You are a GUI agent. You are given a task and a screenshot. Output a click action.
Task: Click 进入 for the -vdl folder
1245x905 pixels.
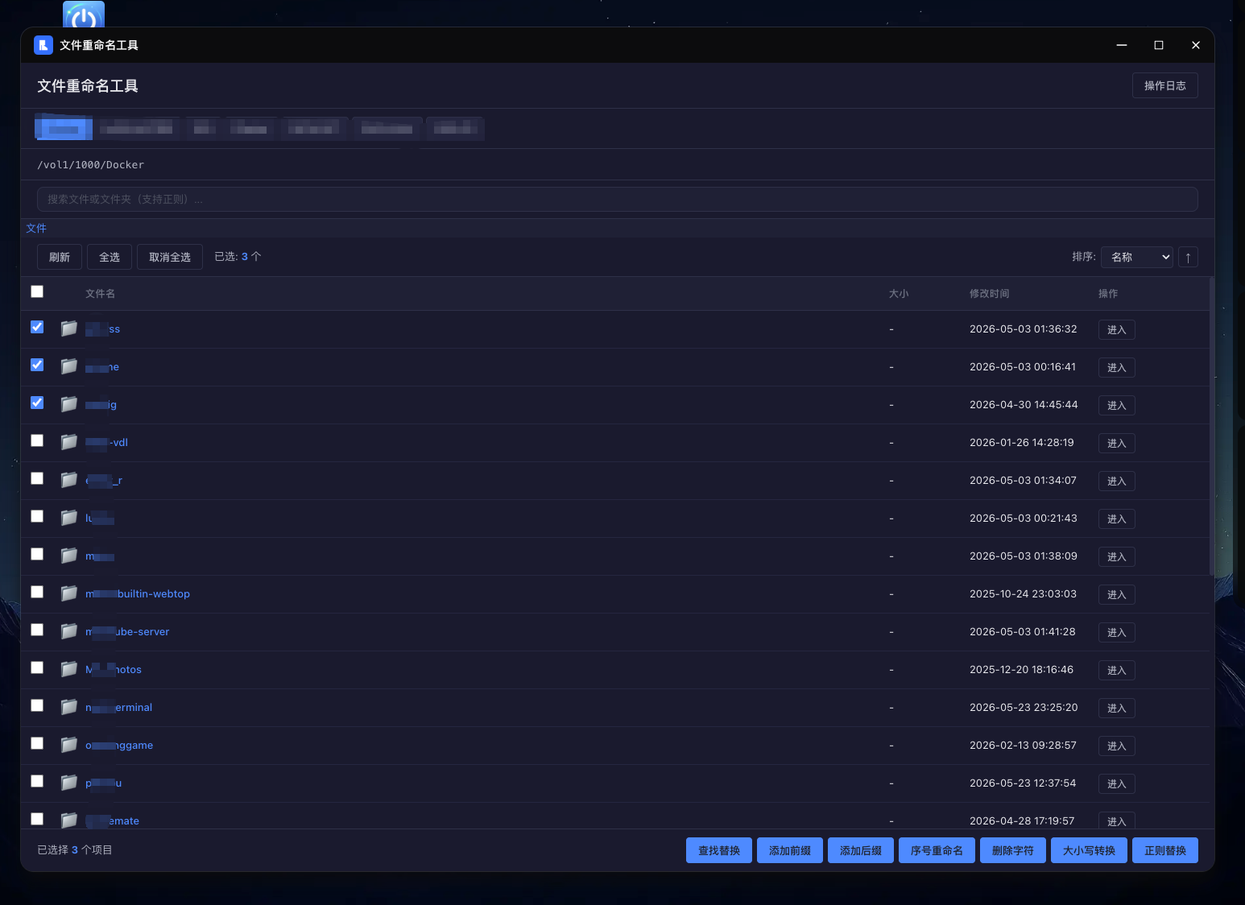coord(1116,443)
